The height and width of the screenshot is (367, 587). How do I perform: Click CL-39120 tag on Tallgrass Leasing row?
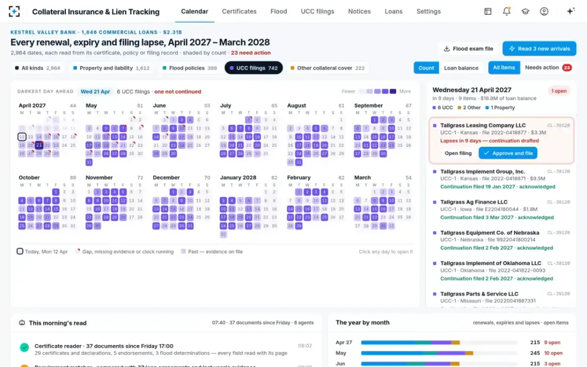point(559,125)
